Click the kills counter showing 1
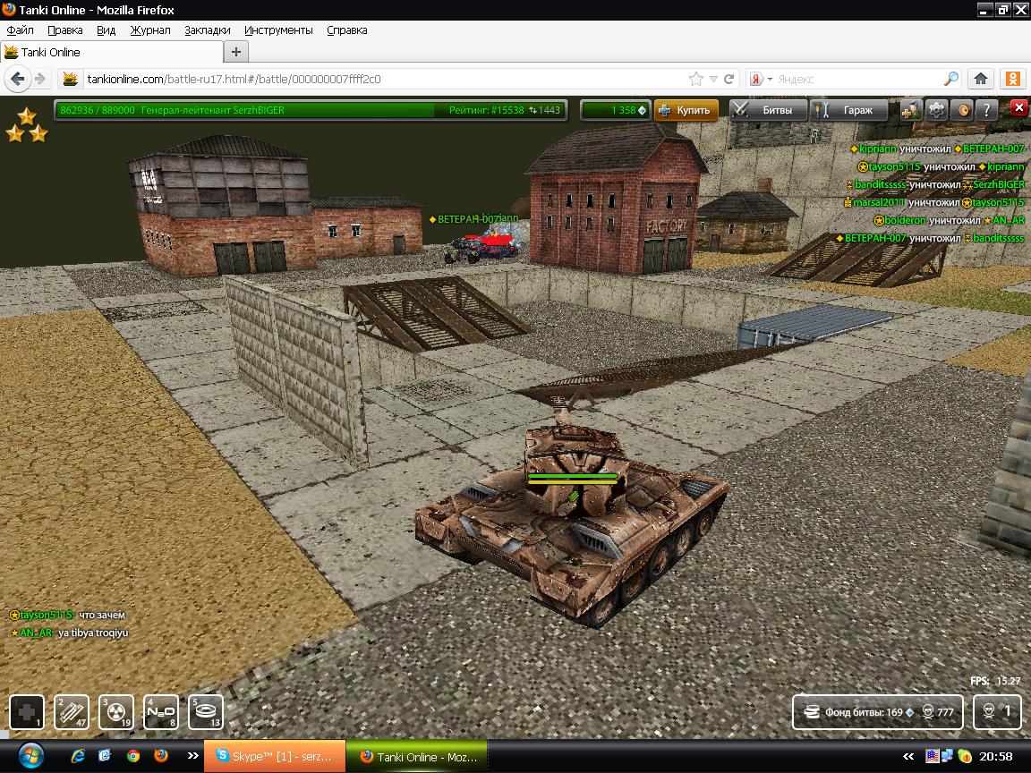1031x773 pixels. click(x=998, y=712)
